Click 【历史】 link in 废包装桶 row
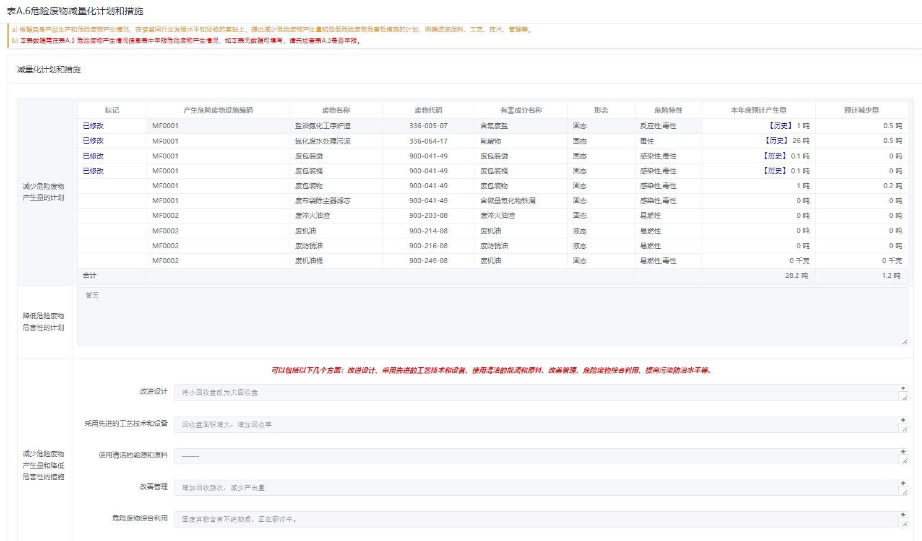The height and width of the screenshot is (541, 922). tap(775, 171)
